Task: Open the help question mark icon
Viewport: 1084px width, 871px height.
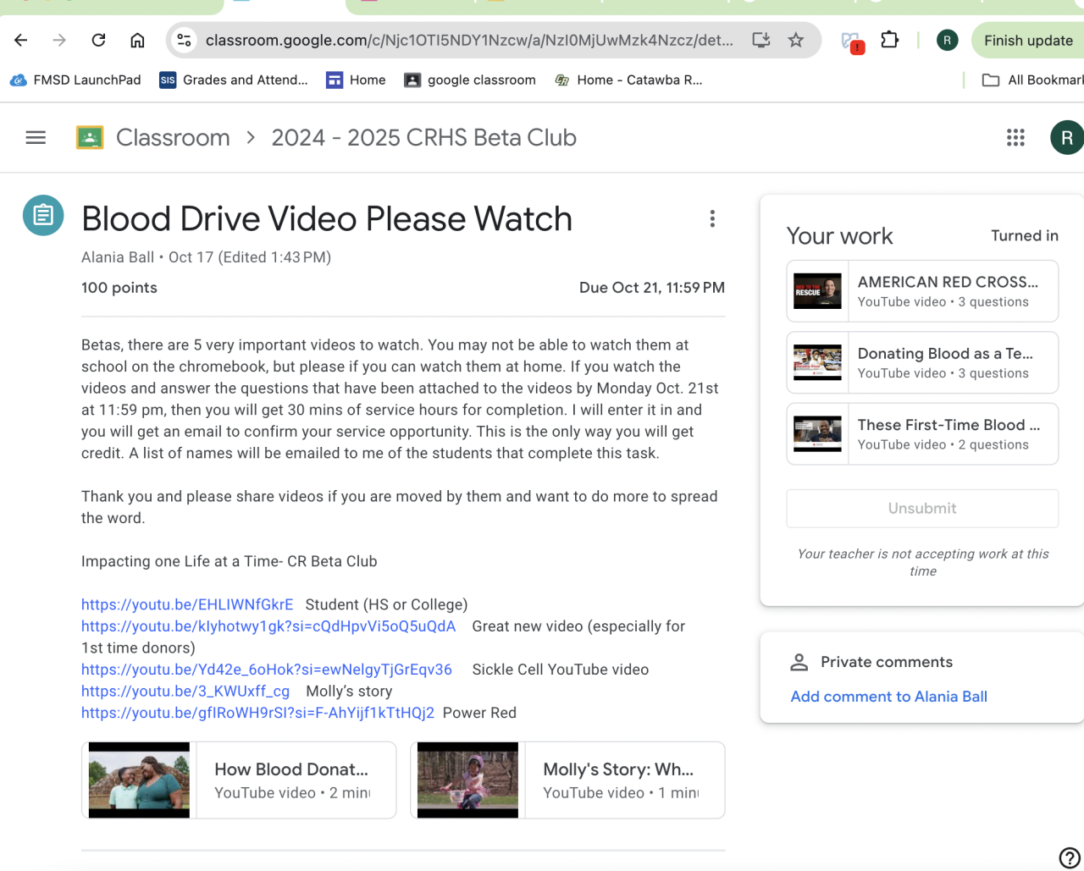Action: click(1070, 857)
